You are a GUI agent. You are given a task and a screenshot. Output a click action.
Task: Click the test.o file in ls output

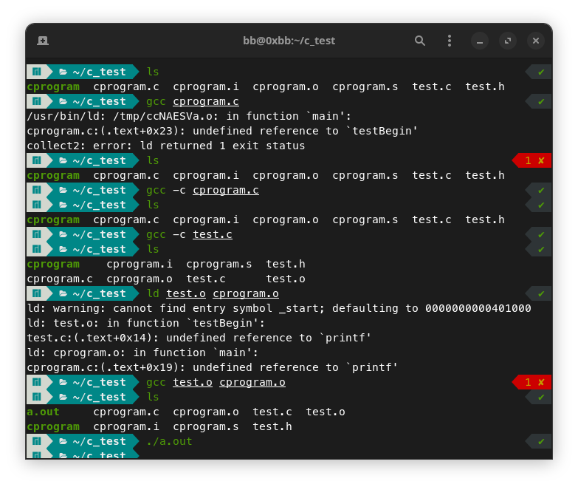[x=325, y=412]
